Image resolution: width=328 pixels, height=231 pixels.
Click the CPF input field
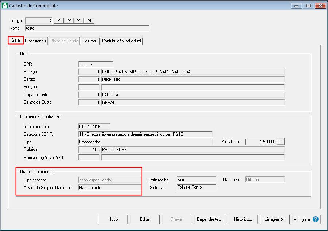(x=95, y=64)
